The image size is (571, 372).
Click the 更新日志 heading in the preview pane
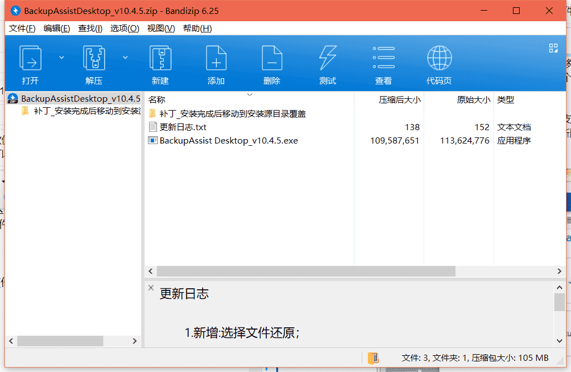(x=184, y=294)
